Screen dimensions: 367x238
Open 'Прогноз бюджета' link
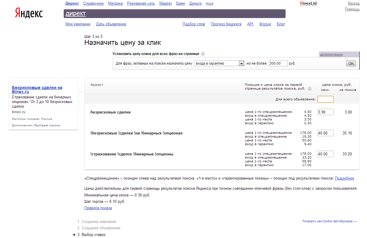tap(226, 24)
